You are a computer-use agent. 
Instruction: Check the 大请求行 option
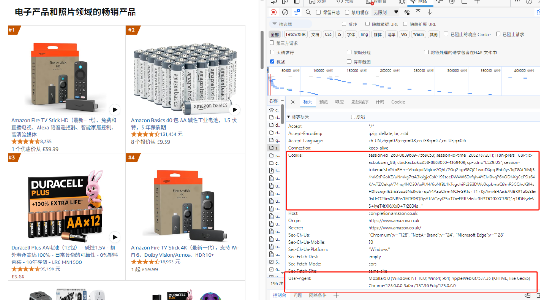point(272,52)
